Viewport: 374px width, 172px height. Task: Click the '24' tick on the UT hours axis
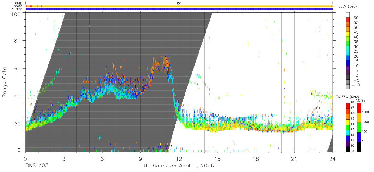(333, 159)
